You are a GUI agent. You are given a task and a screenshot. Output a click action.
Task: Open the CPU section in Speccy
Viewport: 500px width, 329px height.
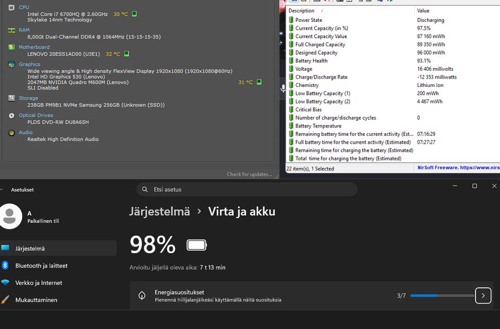[24, 7]
